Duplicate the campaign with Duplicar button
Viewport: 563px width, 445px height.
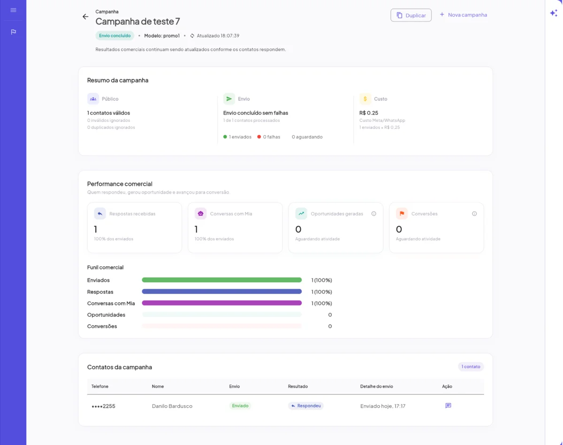411,15
